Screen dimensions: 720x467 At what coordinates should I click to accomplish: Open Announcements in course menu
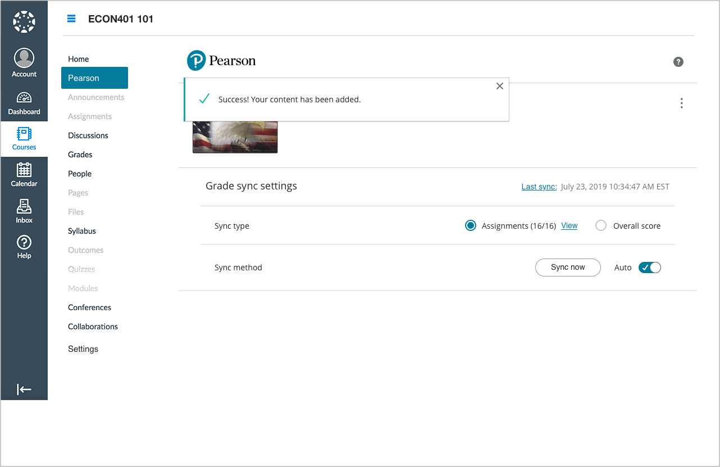click(96, 97)
